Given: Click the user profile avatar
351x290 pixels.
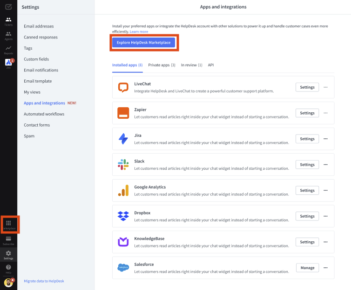Looking at the screenshot, I should [8, 283].
